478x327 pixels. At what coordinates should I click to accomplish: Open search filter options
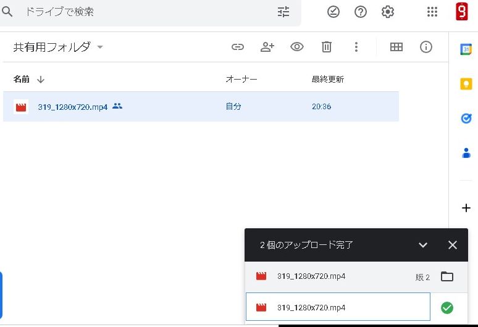(283, 12)
